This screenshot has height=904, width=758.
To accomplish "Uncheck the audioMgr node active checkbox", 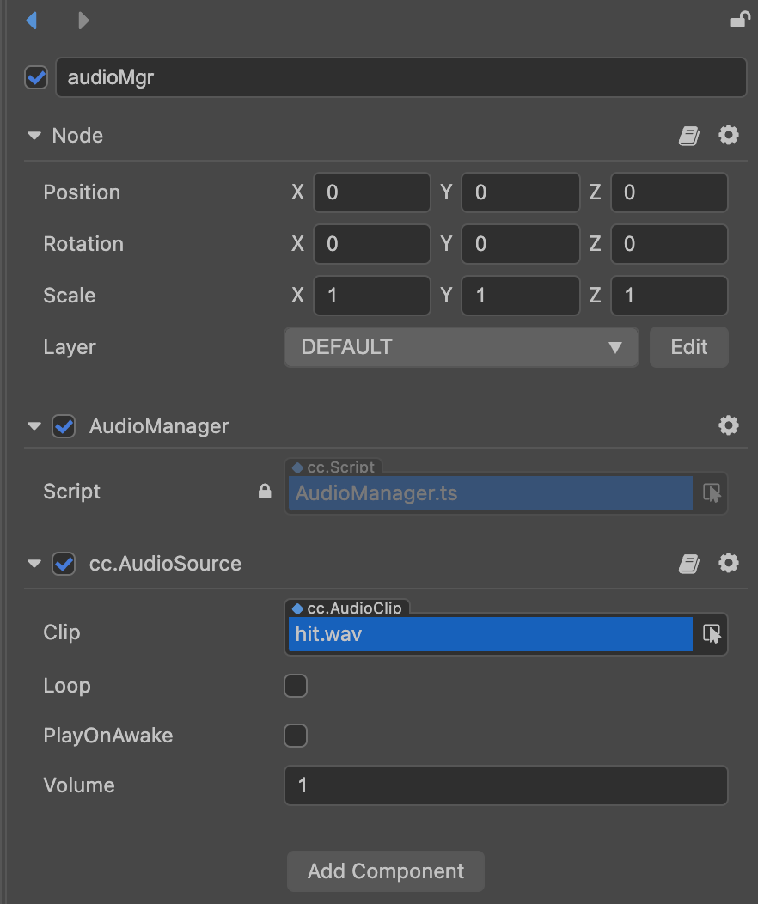I will point(36,78).
